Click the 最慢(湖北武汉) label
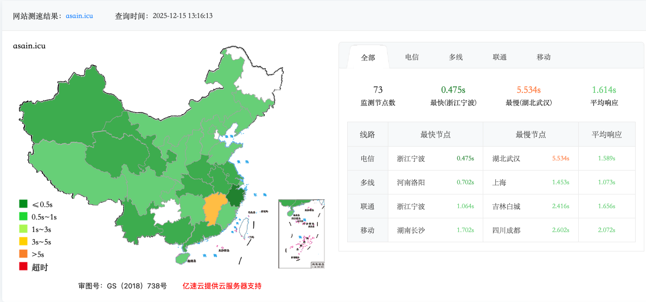This screenshot has width=646, height=302. click(529, 103)
